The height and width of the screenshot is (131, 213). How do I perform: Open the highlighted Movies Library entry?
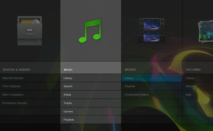pos(152,78)
